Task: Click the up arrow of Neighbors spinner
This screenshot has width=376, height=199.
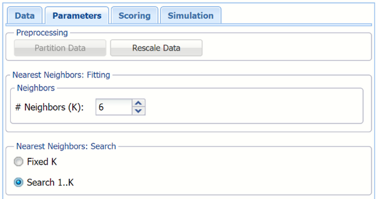Action: [x=139, y=103]
